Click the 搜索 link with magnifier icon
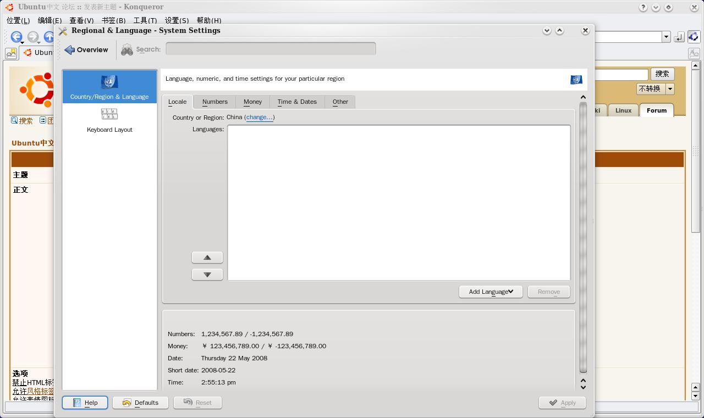 tap(22, 121)
